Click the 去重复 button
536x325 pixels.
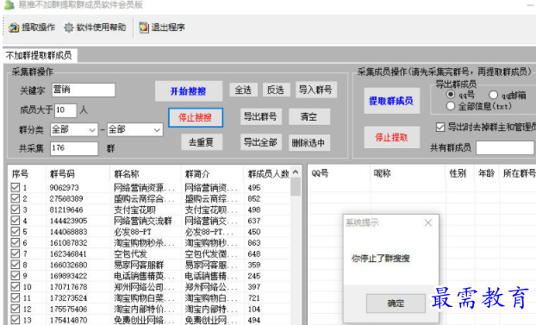click(202, 142)
